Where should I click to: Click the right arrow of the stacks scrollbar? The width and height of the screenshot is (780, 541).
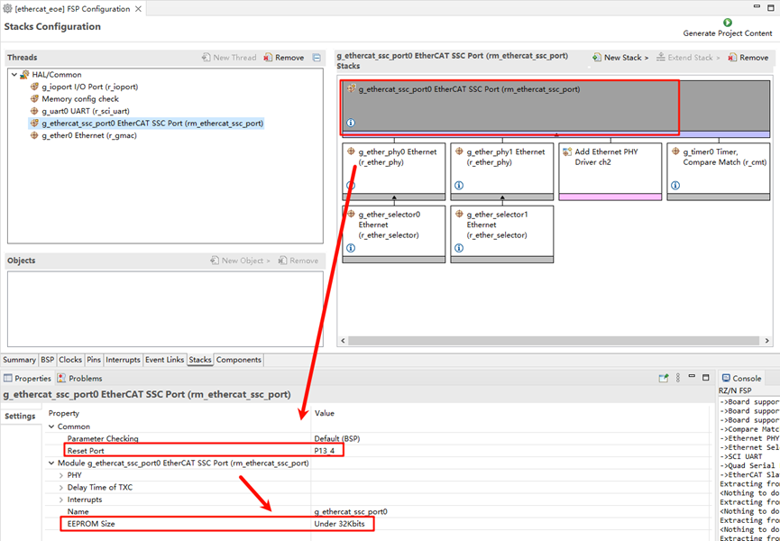(766, 341)
